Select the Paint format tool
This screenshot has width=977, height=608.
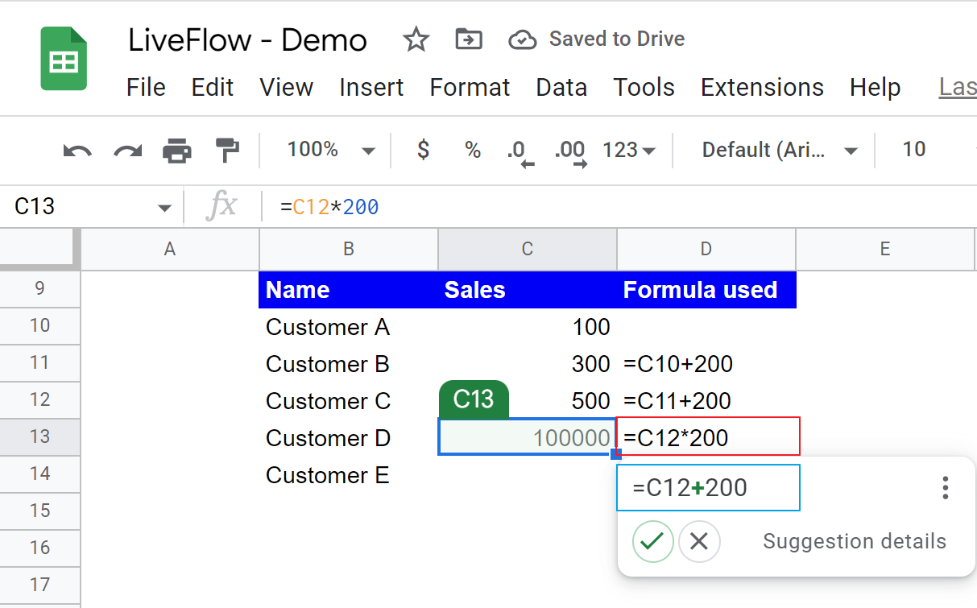tap(227, 150)
